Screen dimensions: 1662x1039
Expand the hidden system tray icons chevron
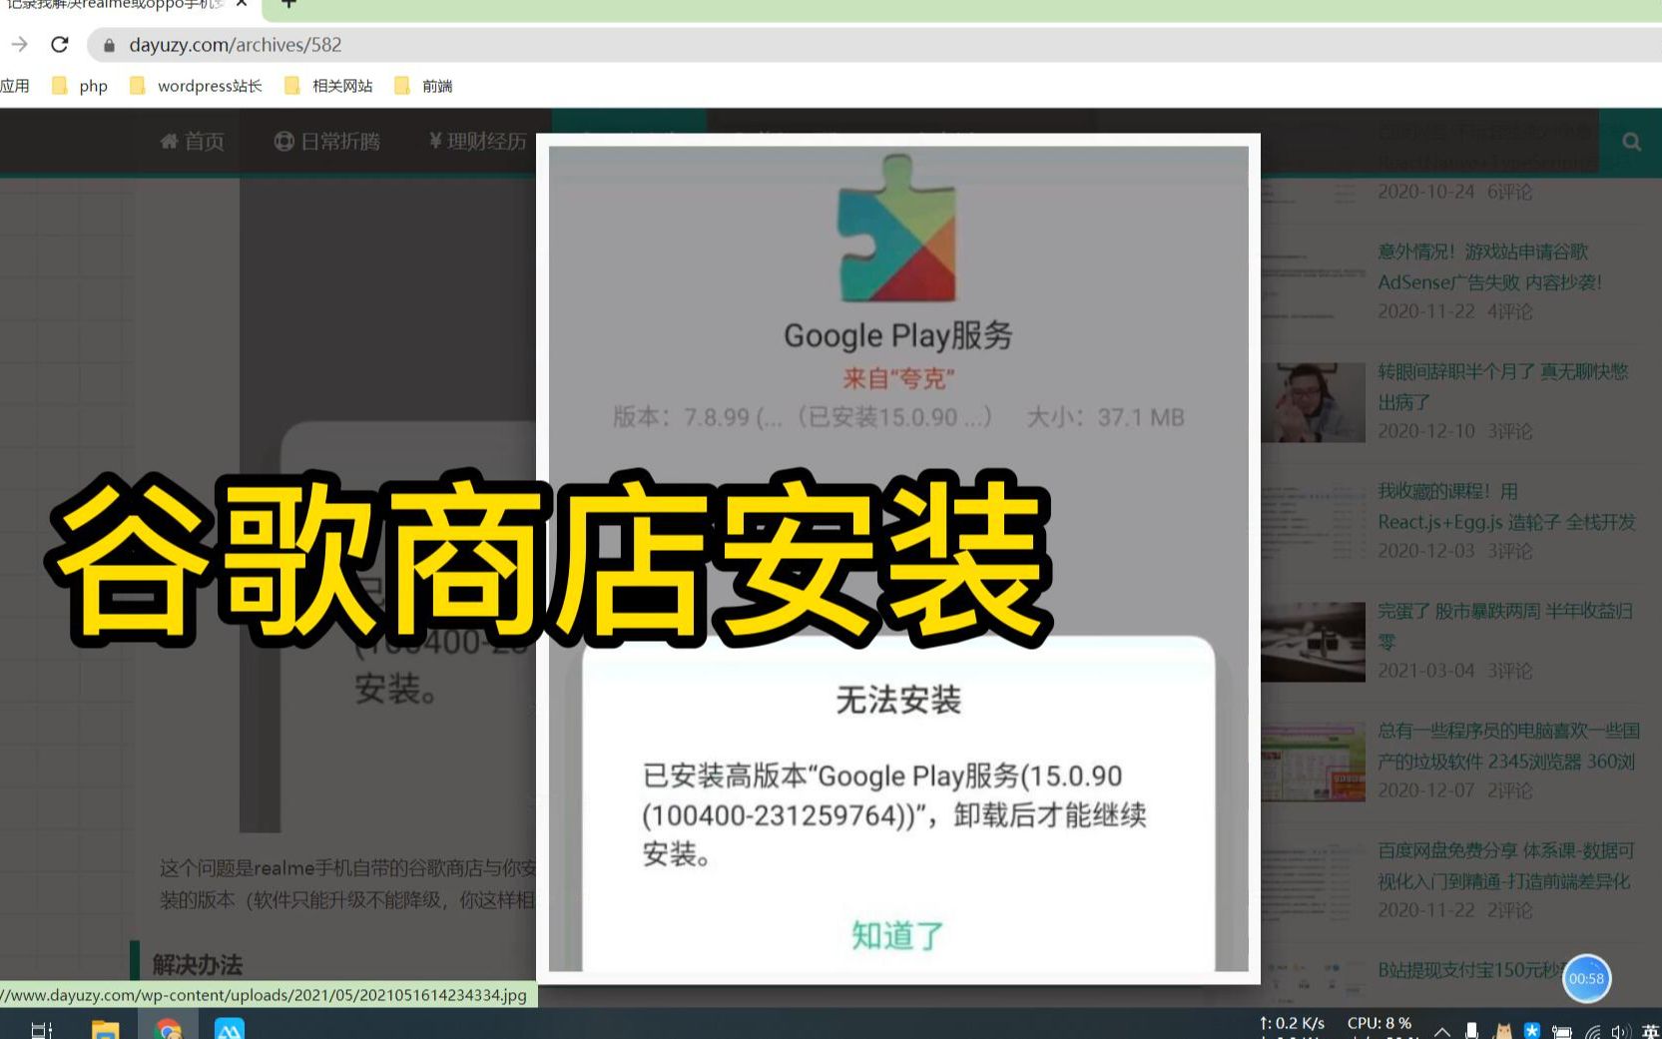tap(1441, 1031)
